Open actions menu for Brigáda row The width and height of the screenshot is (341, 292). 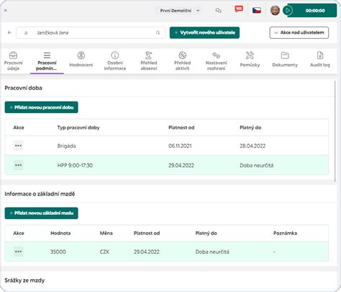18,146
